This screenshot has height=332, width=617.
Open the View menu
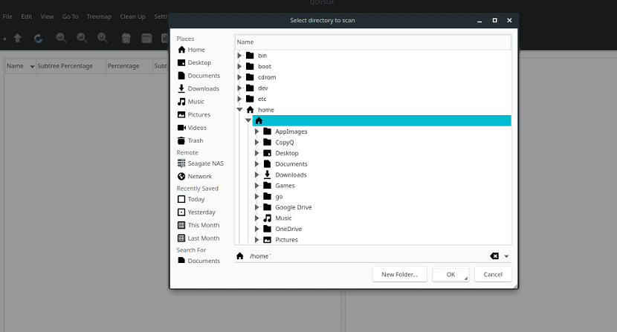(x=47, y=16)
